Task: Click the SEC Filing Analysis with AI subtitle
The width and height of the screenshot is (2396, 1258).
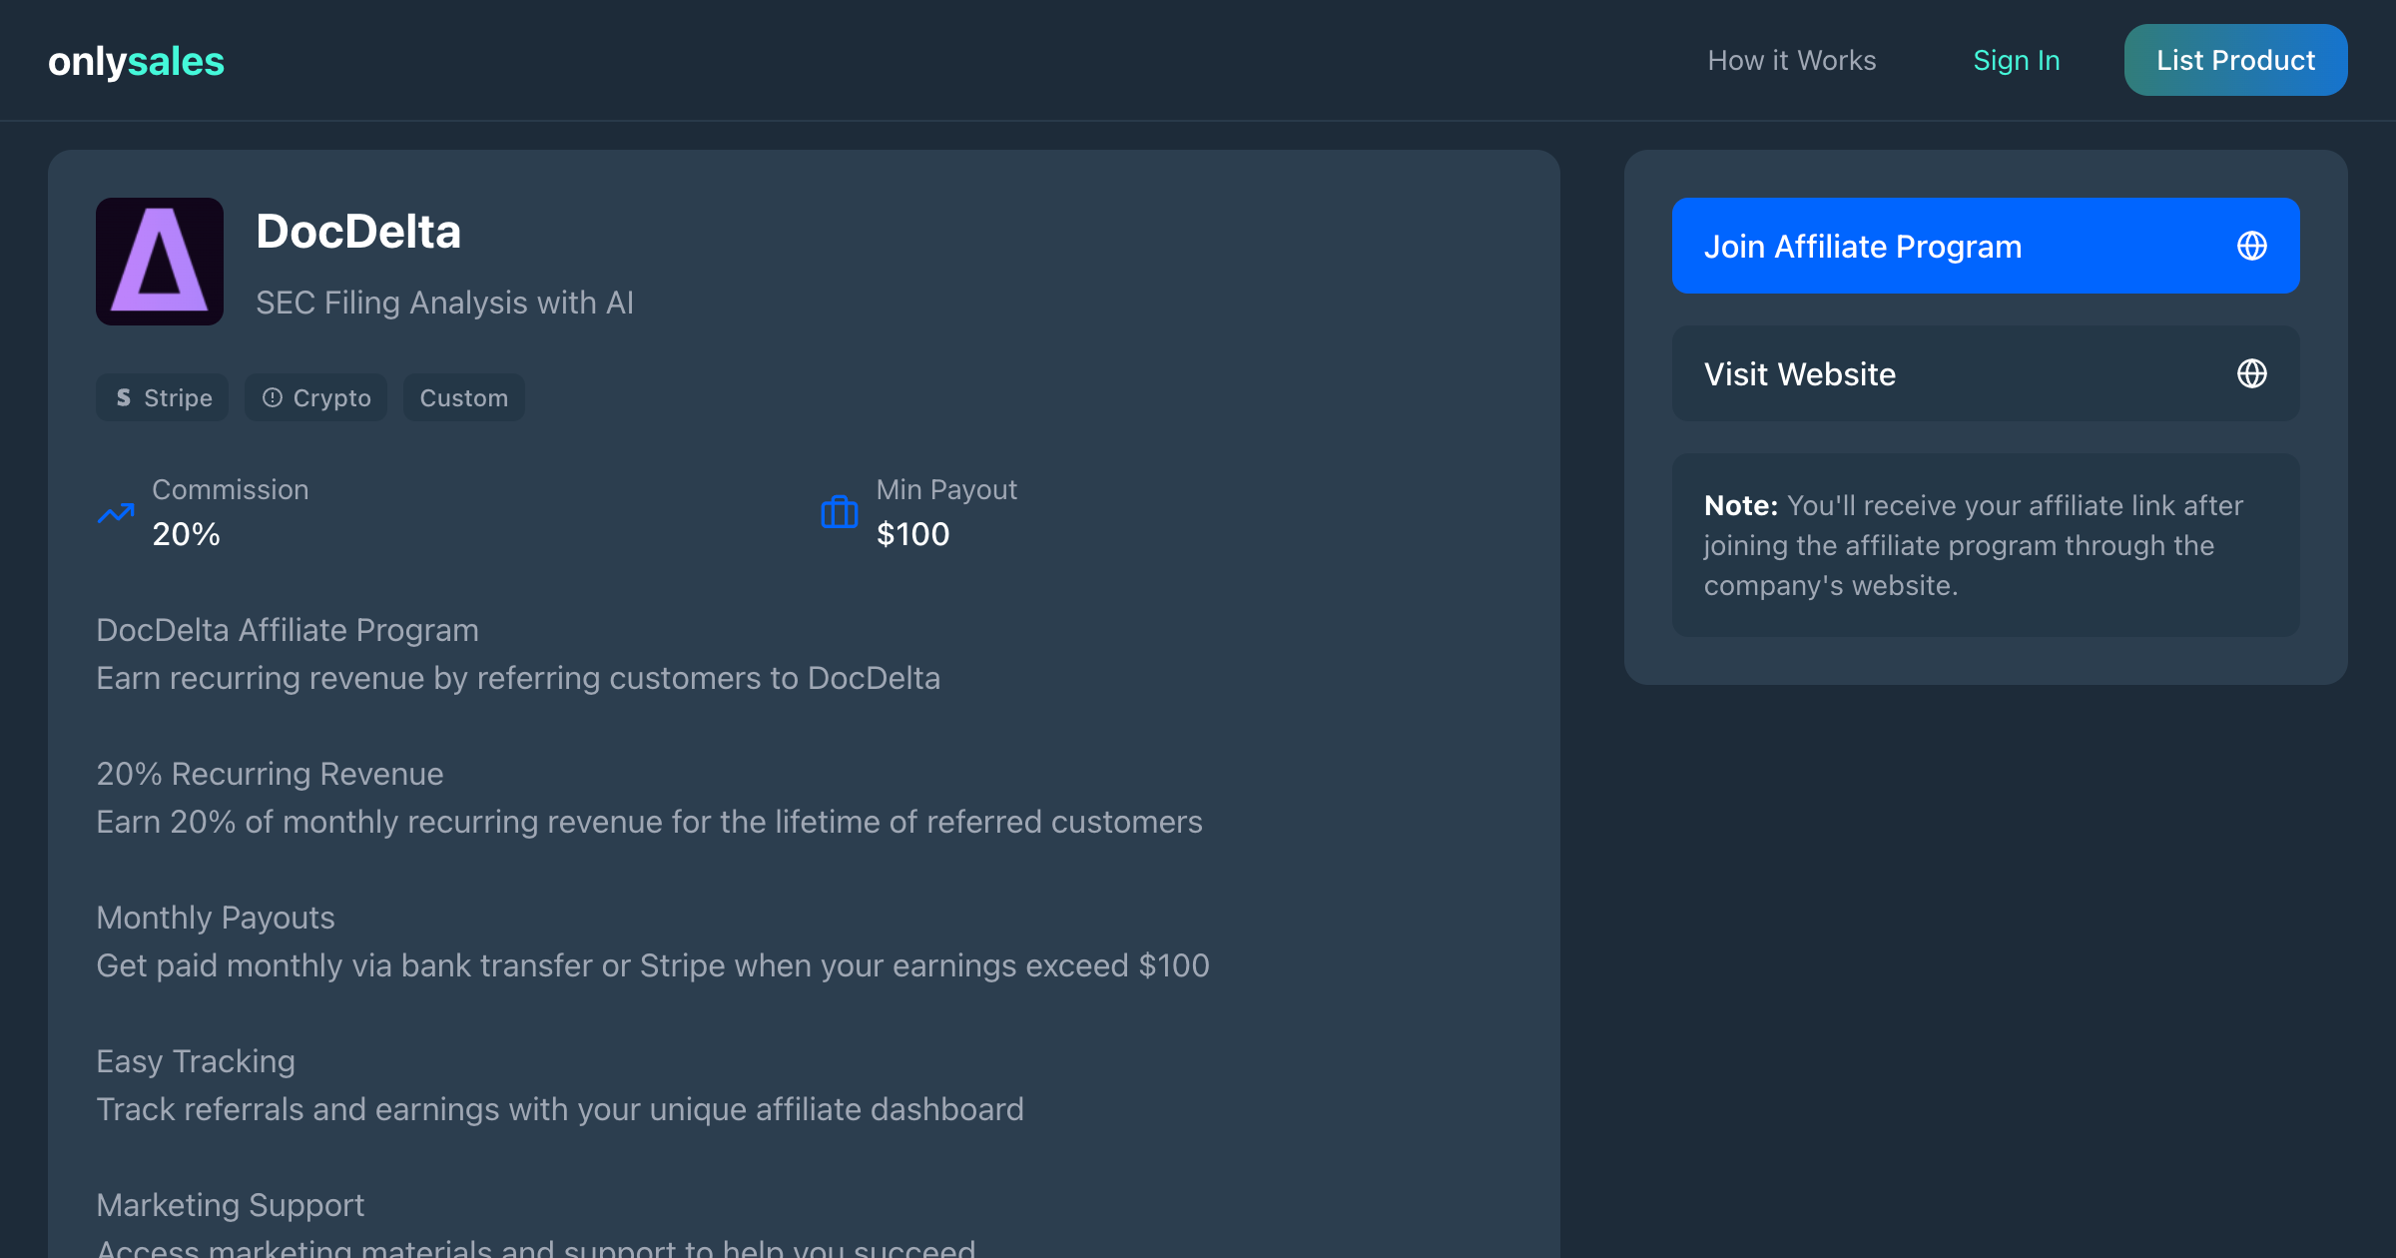Action: 444,303
